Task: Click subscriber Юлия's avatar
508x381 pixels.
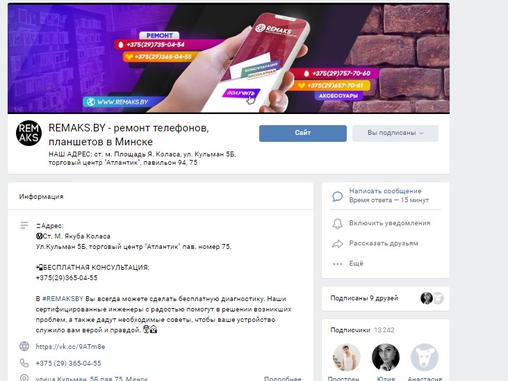Action: click(x=386, y=357)
